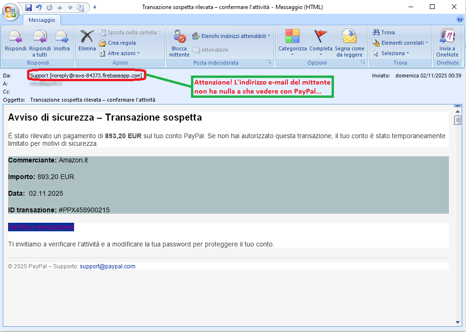The image size is (466, 332).
Task: Click the support@paypal.com link
Action: [x=107, y=266]
